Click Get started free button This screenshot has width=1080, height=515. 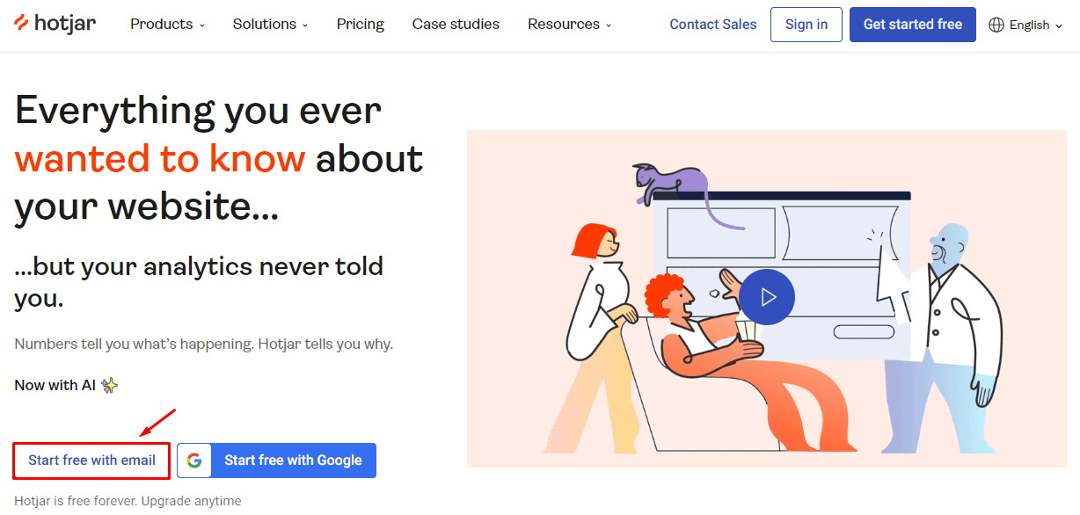click(x=913, y=25)
